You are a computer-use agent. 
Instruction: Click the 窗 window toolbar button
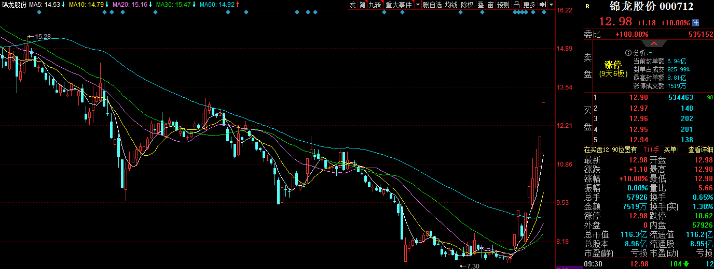(x=490, y=5)
